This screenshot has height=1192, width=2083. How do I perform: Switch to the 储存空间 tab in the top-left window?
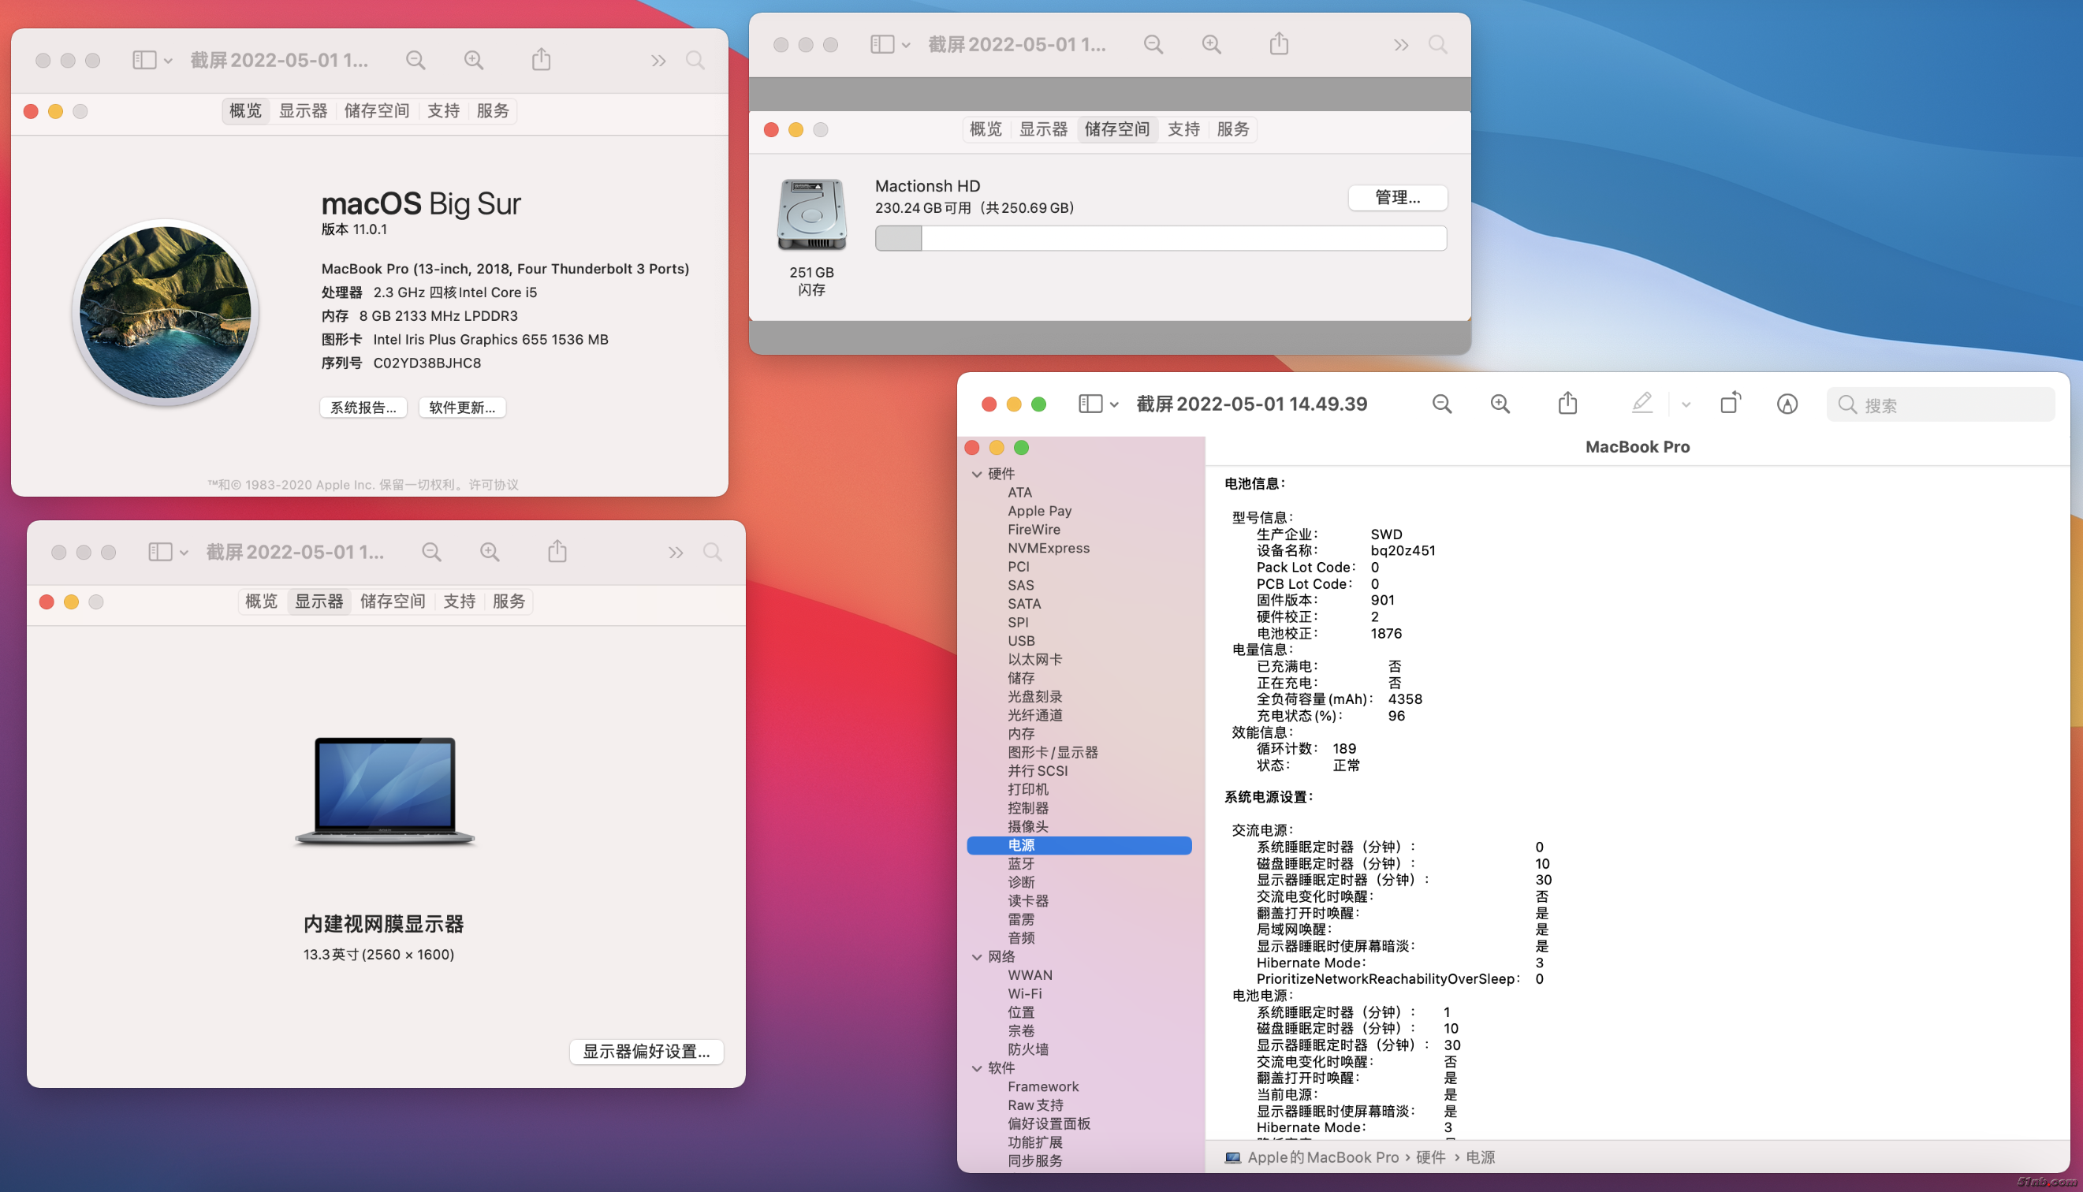(377, 110)
